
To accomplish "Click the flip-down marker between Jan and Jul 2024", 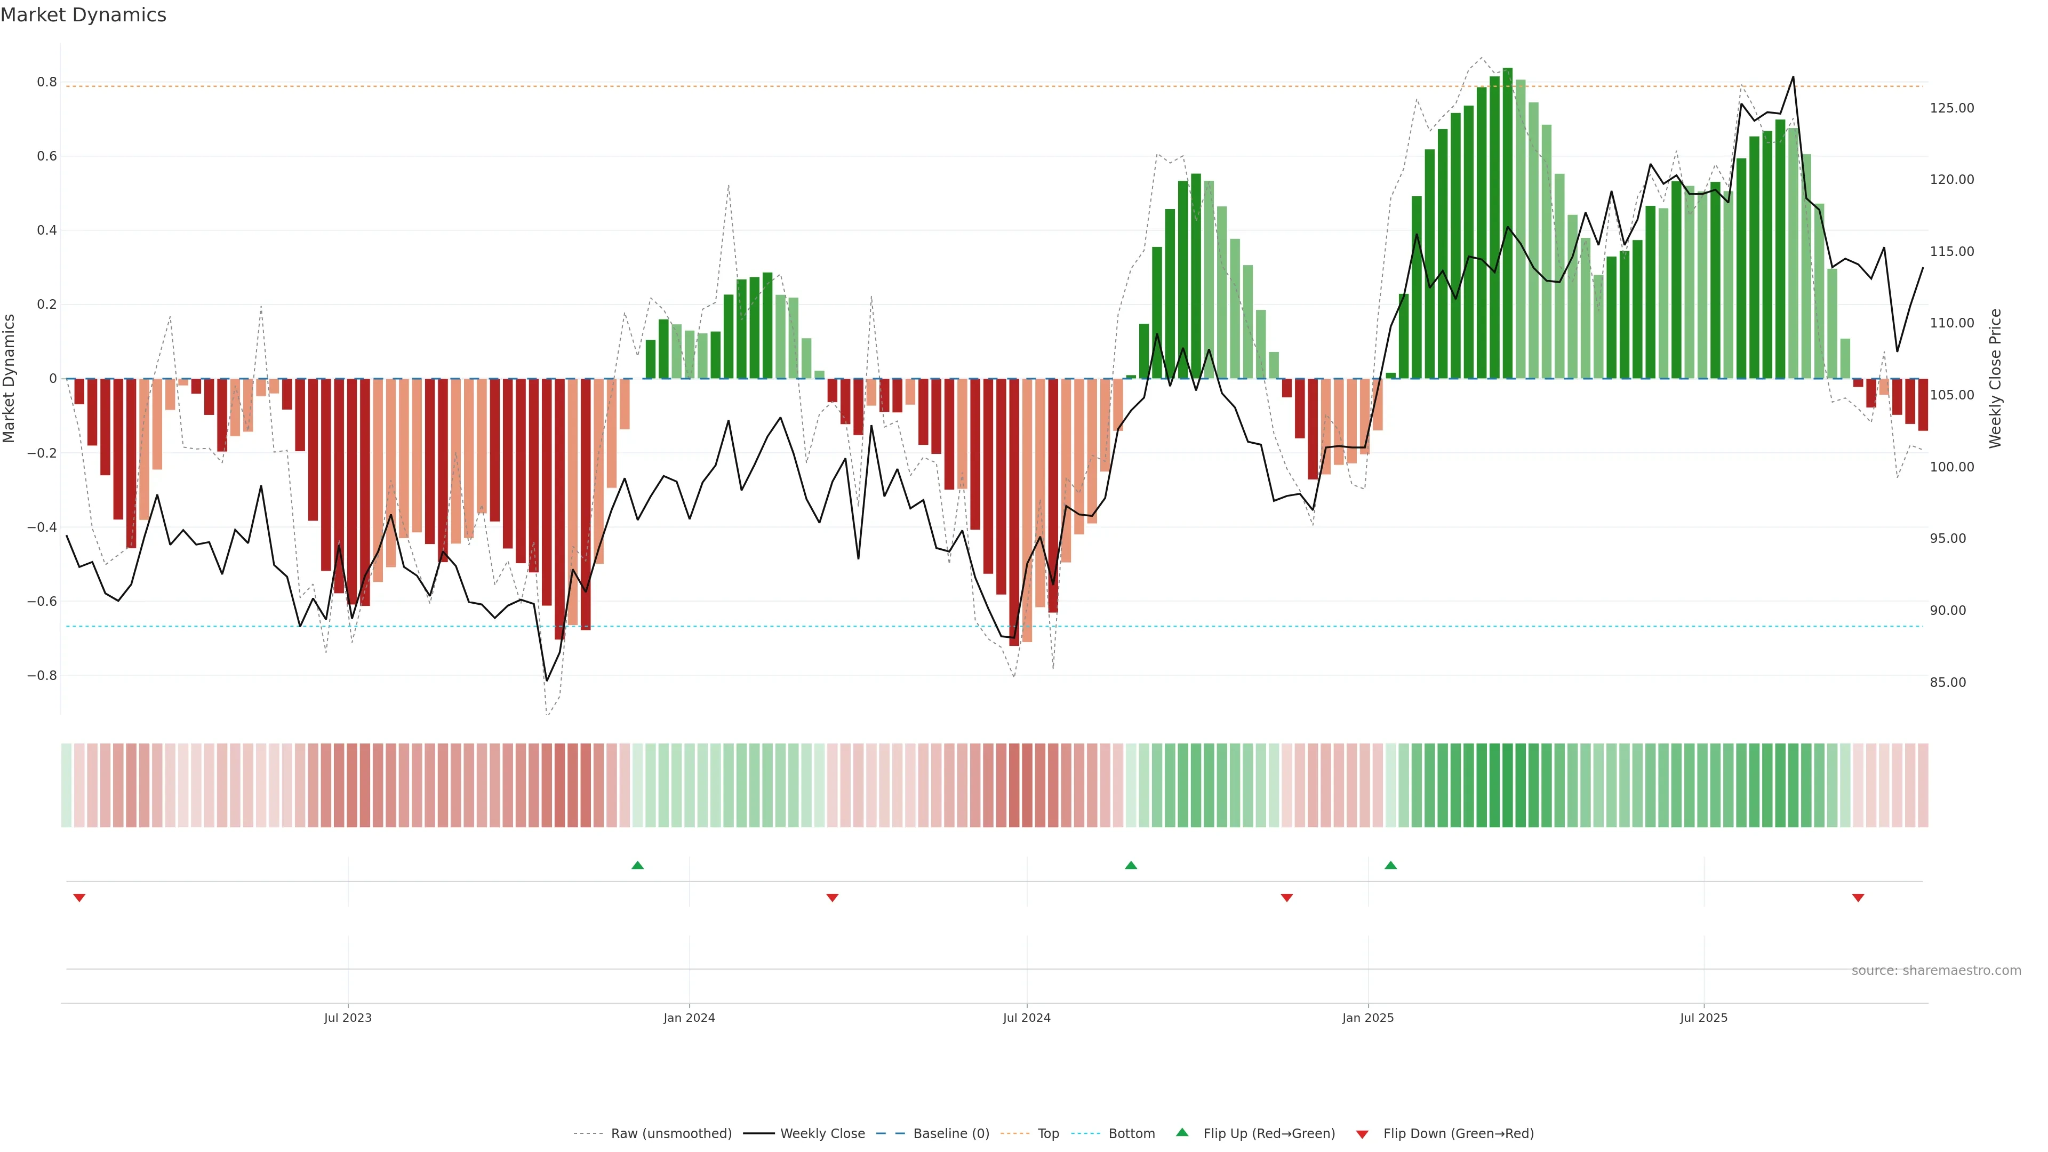I will (x=833, y=898).
